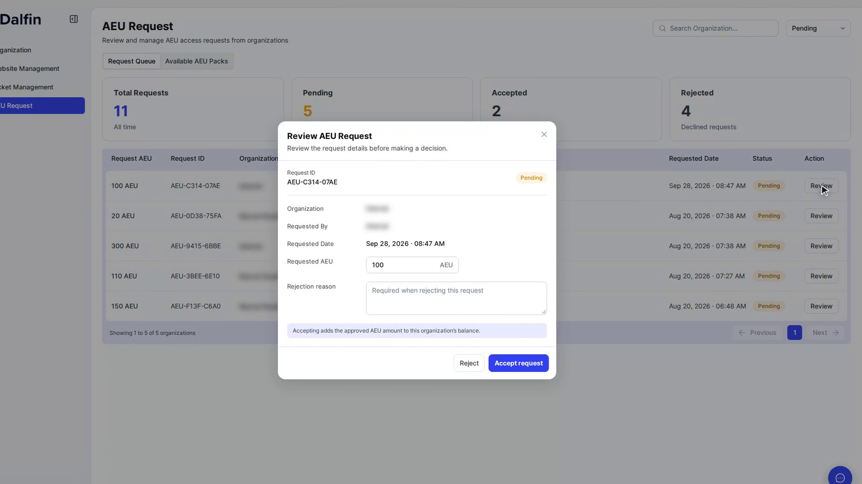Focus the Search Organization field
Viewport: 862px width, 484px height.
click(x=715, y=28)
